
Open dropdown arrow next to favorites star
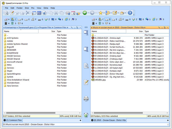point(104,13)
